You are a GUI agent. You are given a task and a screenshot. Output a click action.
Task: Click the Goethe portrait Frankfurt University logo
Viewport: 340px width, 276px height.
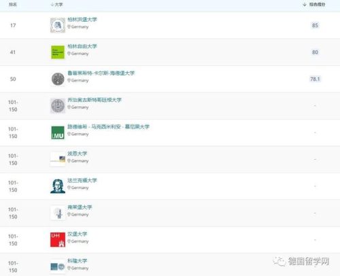58,186
